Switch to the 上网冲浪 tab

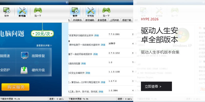[x=114, y=20]
